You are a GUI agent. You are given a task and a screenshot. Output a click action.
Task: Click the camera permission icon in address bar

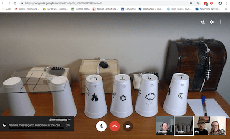tap(191, 3)
